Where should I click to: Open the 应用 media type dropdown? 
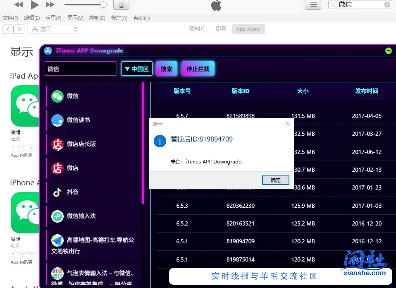tap(53, 29)
